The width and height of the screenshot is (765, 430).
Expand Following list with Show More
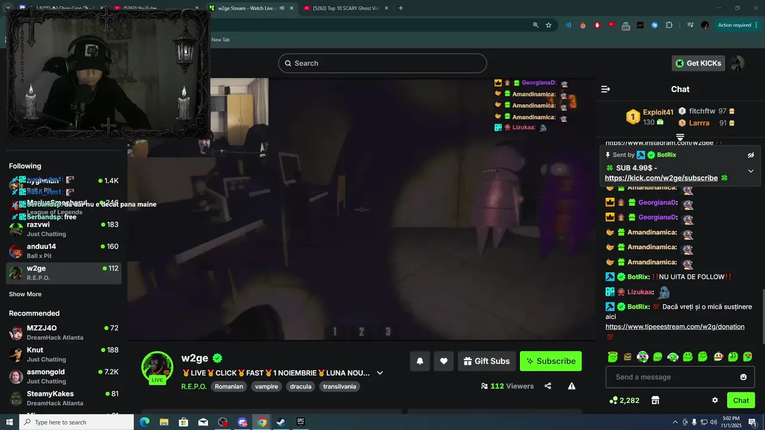[25, 294]
